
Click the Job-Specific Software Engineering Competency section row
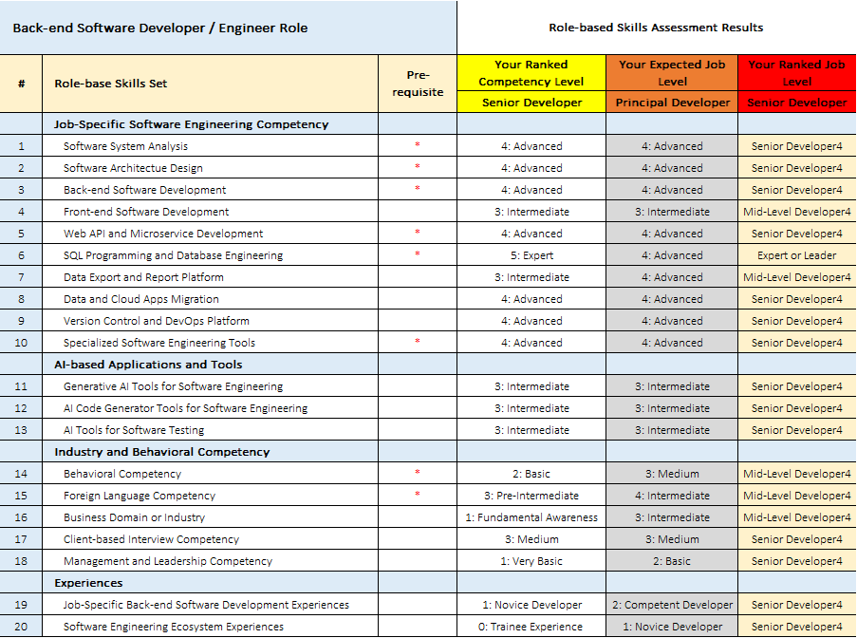point(191,124)
